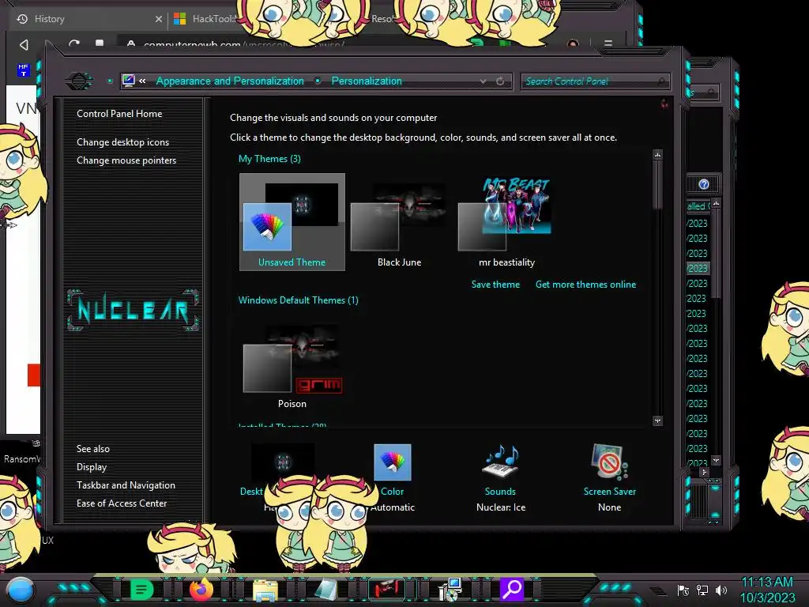
Task: Open the purple magnifier search app
Action: [x=512, y=589]
